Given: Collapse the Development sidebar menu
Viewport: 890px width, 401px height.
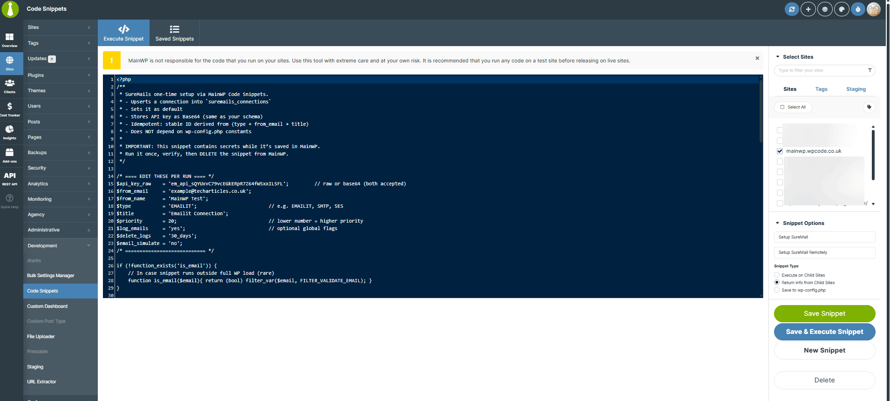Looking at the screenshot, I should click(x=61, y=245).
